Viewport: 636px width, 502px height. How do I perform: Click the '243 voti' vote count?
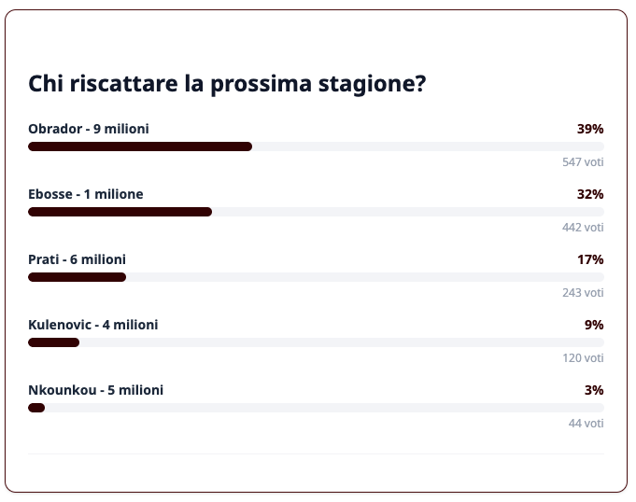[x=583, y=293]
